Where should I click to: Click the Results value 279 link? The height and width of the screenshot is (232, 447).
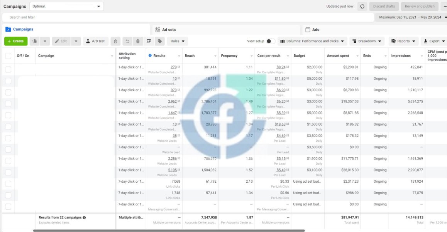(x=174, y=67)
